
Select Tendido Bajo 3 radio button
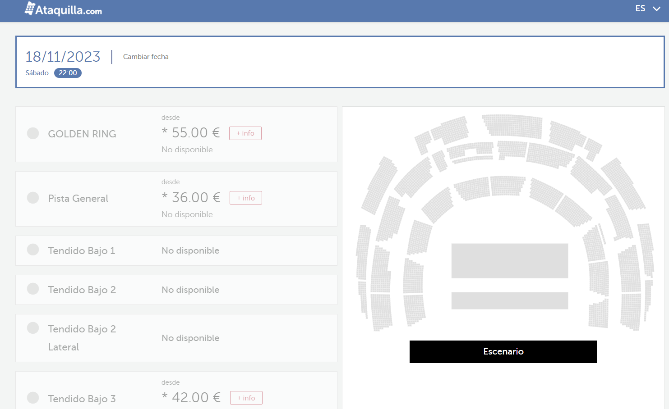(33, 398)
